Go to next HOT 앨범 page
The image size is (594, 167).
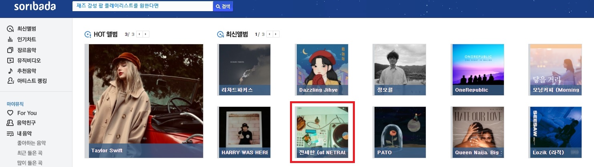[x=146, y=34]
